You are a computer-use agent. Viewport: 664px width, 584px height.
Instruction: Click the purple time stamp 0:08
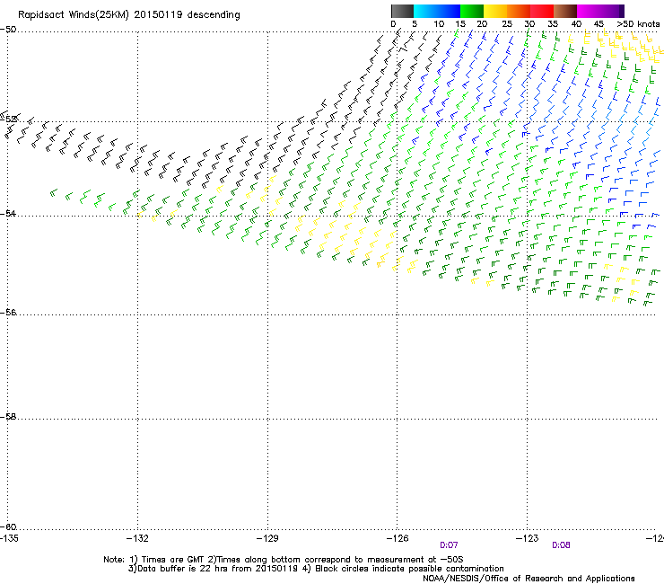click(561, 545)
